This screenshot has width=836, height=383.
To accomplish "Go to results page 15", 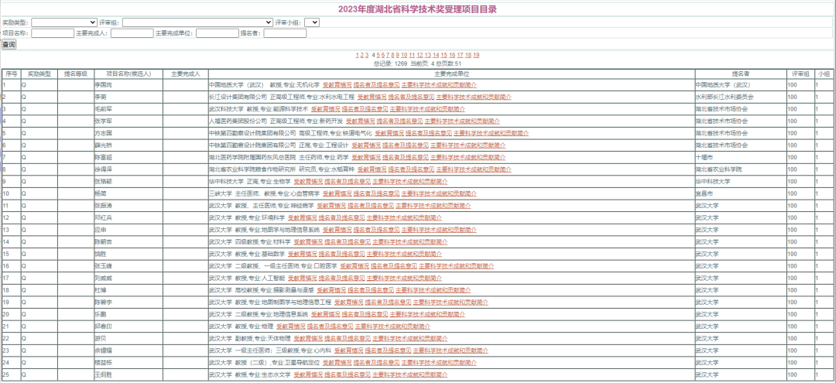I will pos(444,55).
